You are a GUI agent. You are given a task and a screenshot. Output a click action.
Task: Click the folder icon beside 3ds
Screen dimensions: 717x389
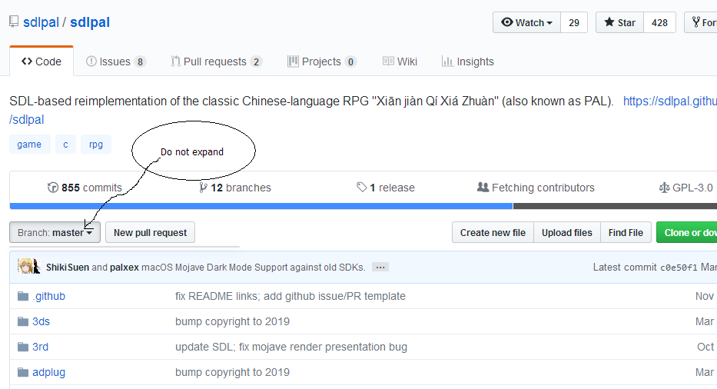click(23, 321)
